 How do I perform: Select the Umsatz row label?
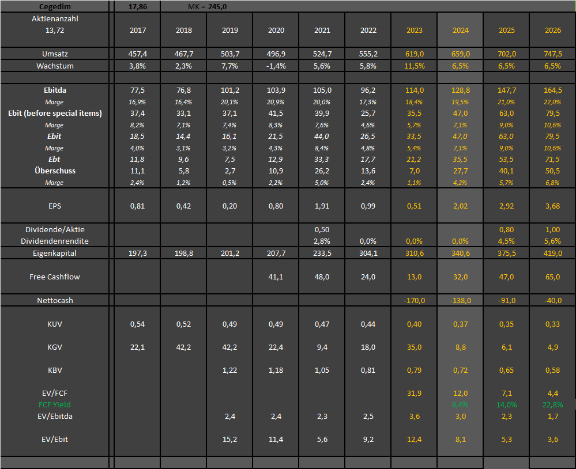pos(55,54)
